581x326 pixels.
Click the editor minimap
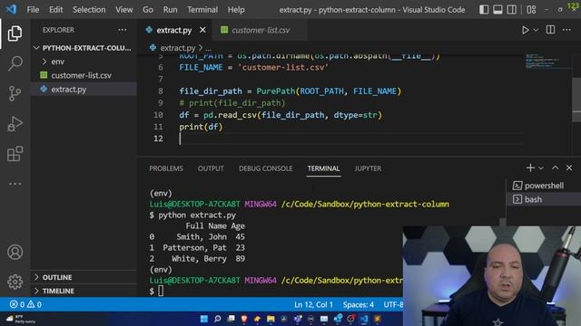click(x=547, y=62)
